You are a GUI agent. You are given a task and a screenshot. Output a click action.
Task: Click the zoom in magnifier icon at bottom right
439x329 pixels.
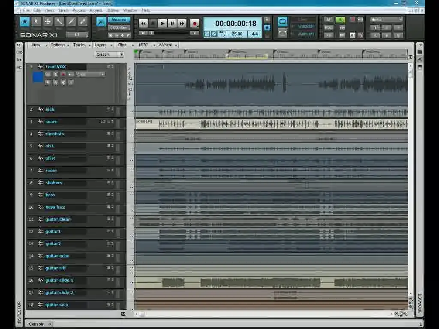[405, 314]
